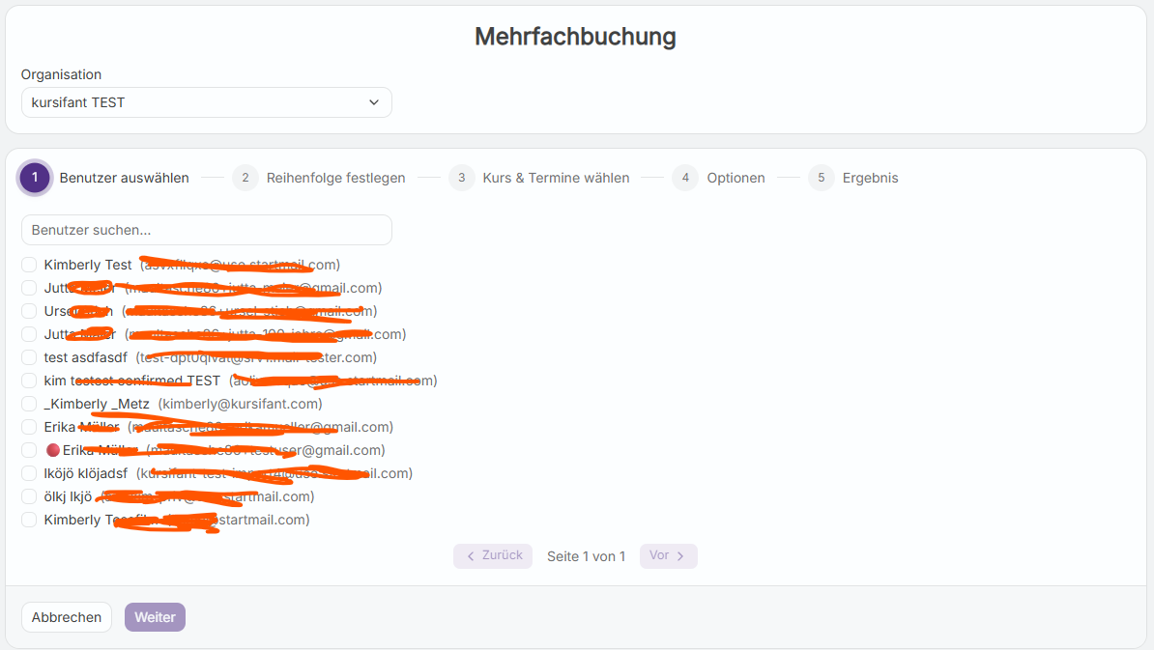Click the Weiter button
This screenshot has height=650, width=1154.
pyautogui.click(x=155, y=616)
